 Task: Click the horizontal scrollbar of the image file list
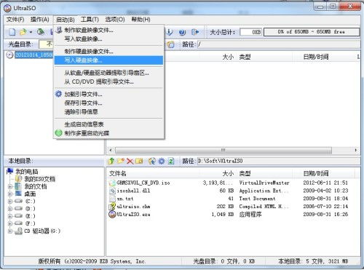[223, 150]
